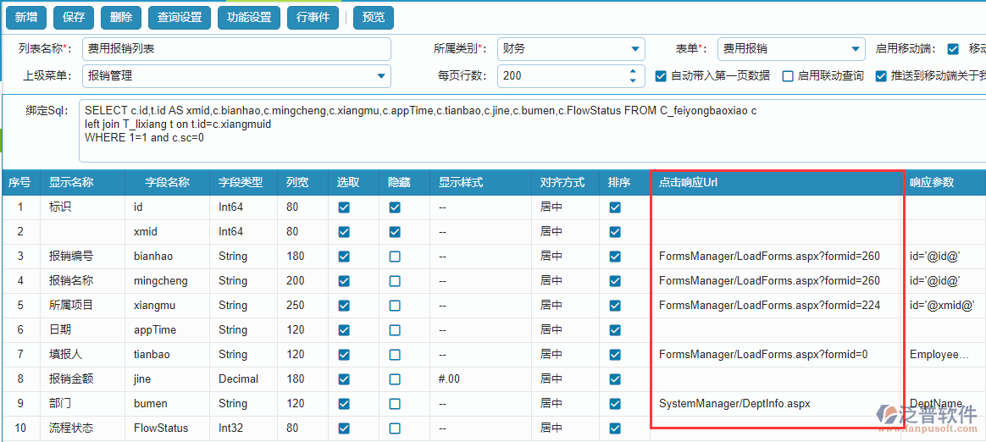Decrease 每页行数 with down arrow

click(633, 80)
